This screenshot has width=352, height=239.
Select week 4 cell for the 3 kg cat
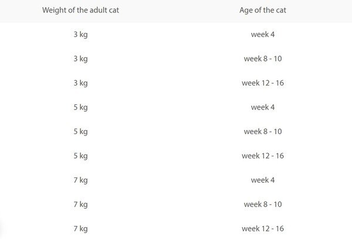point(263,35)
